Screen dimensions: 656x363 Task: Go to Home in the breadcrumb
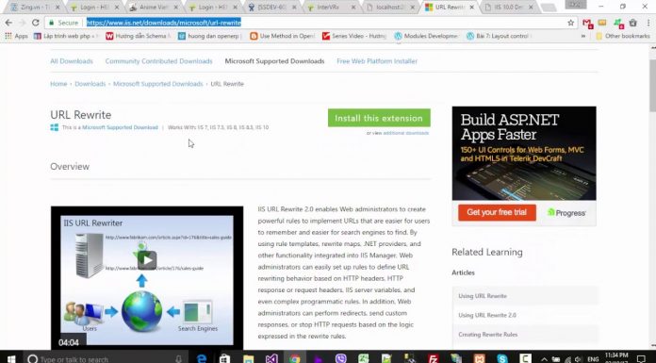58,84
